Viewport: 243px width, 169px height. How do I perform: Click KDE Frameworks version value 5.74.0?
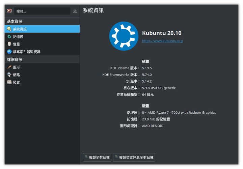147,75
